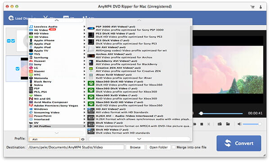Enable Merge into one file checkbox
Viewport: 270px width, 162px height.
[x=174, y=147]
